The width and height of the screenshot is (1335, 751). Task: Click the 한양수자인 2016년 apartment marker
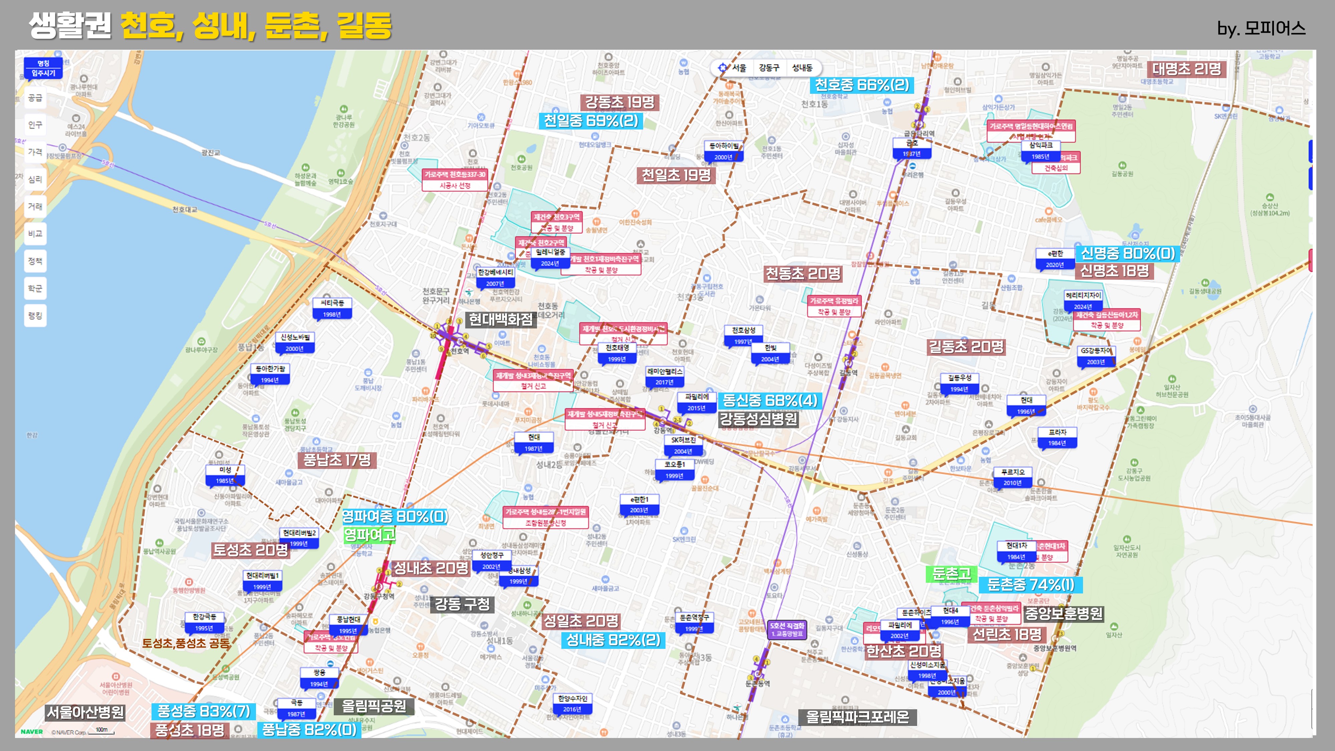click(573, 703)
